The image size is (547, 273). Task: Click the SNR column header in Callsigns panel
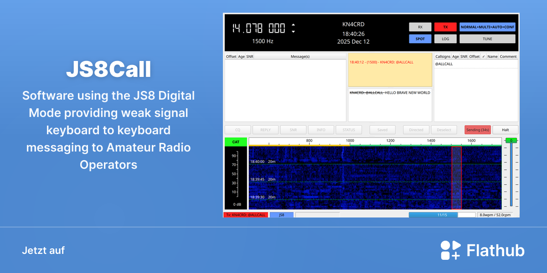[x=464, y=56]
